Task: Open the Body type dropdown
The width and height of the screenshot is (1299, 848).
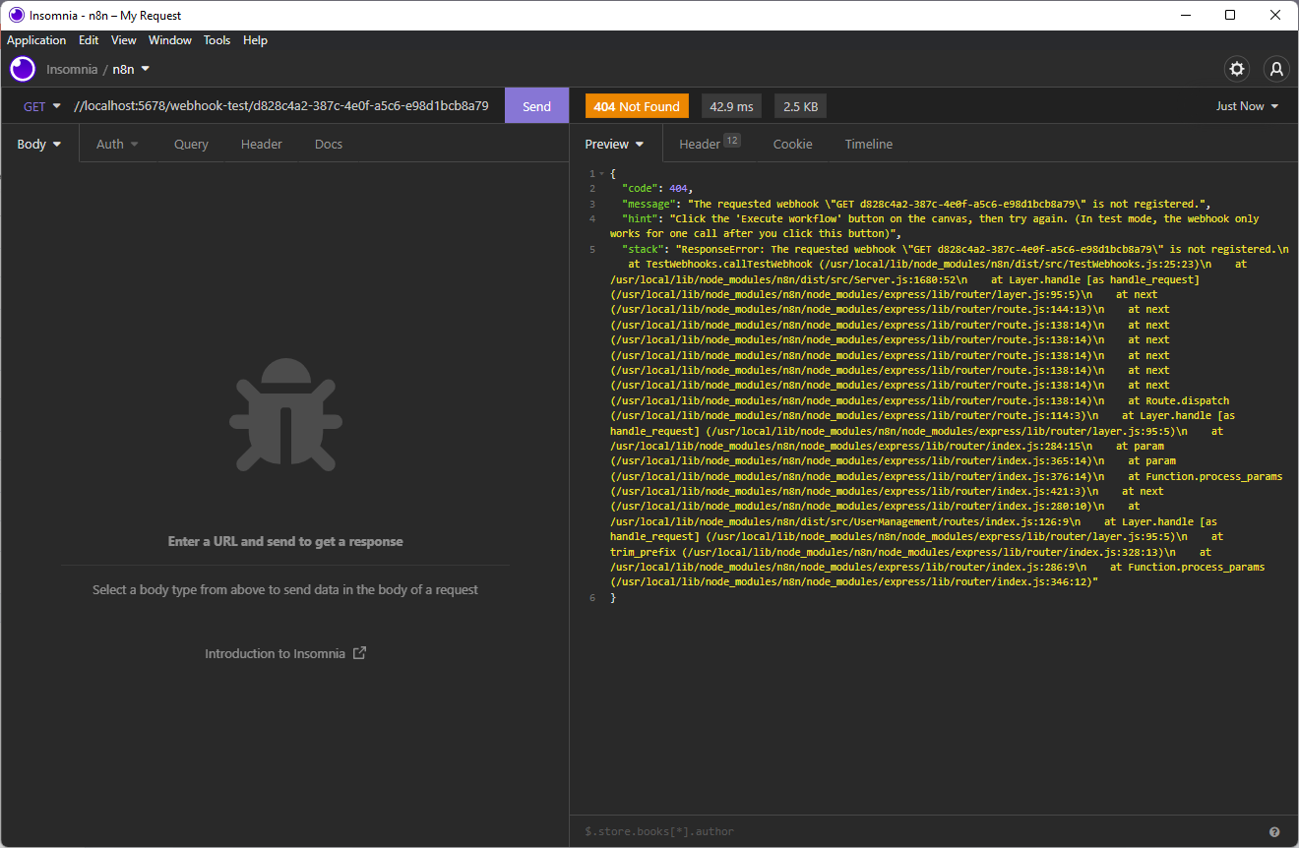Action: tap(39, 144)
